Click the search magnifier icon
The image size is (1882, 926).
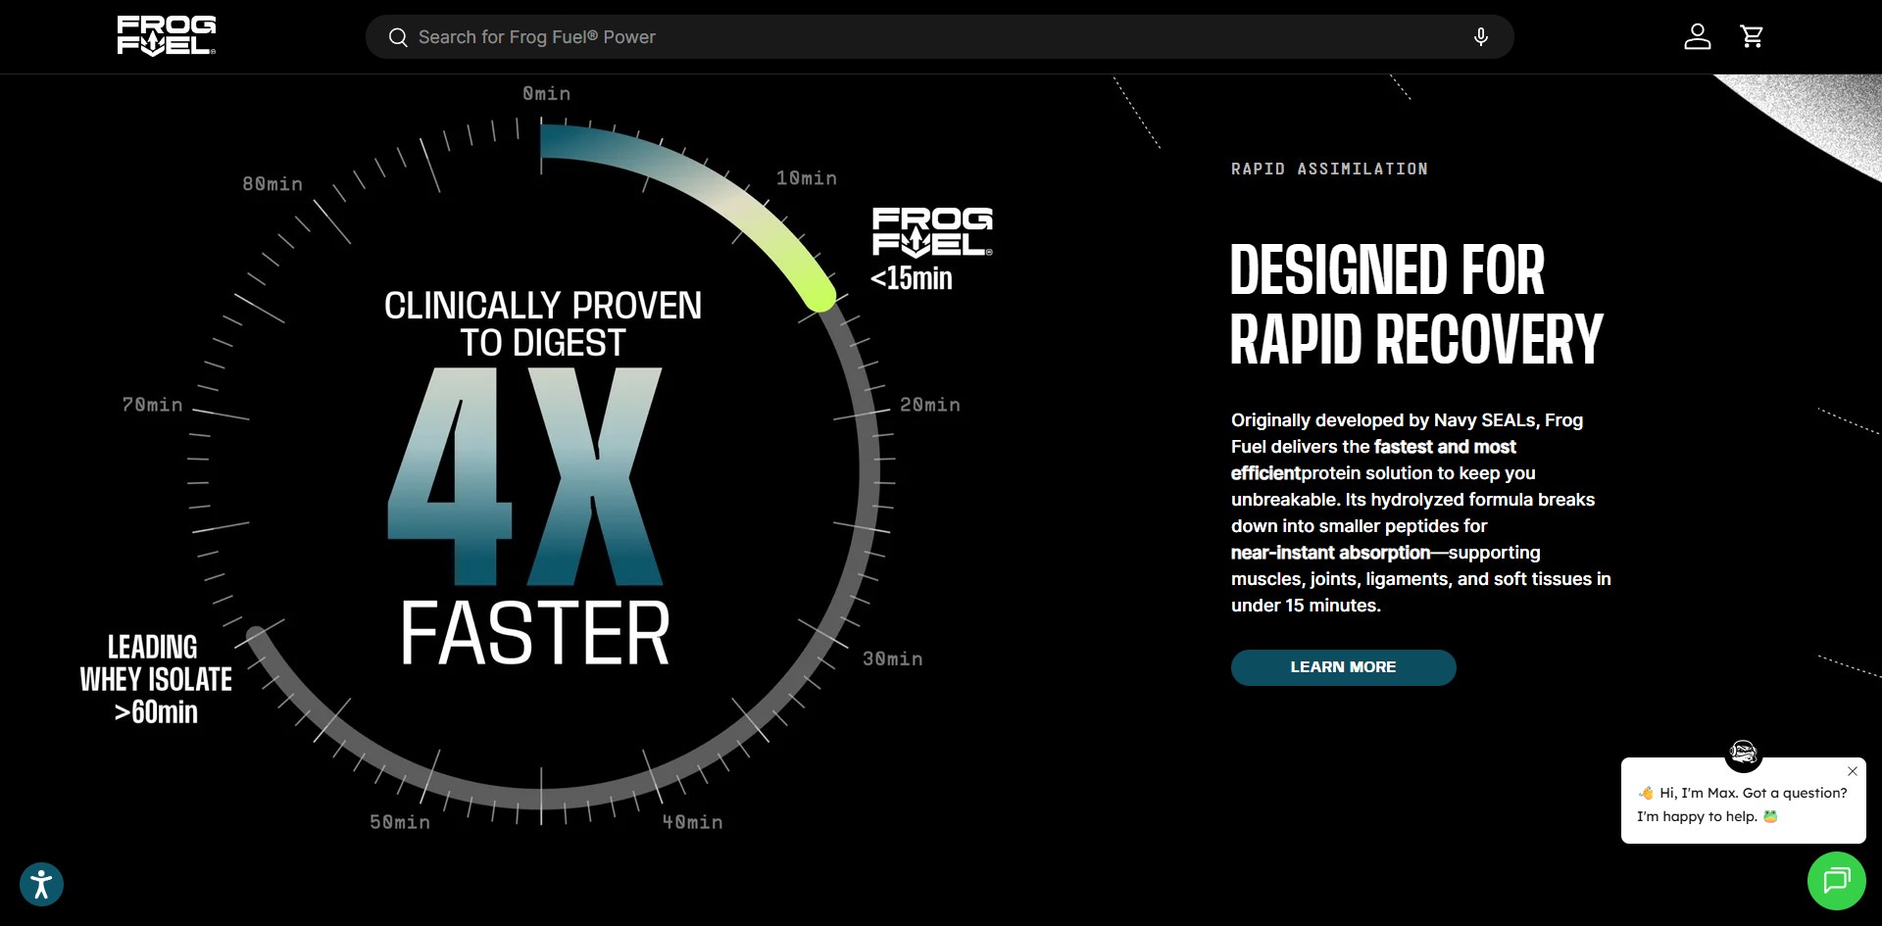[398, 37]
